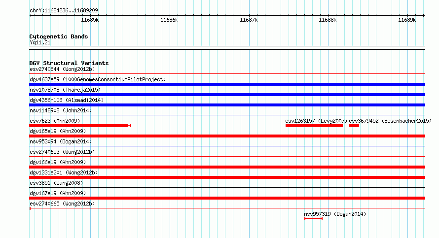Open variant esv2740665 (Wong2012b)
This screenshot has width=439, height=238.
62,204
